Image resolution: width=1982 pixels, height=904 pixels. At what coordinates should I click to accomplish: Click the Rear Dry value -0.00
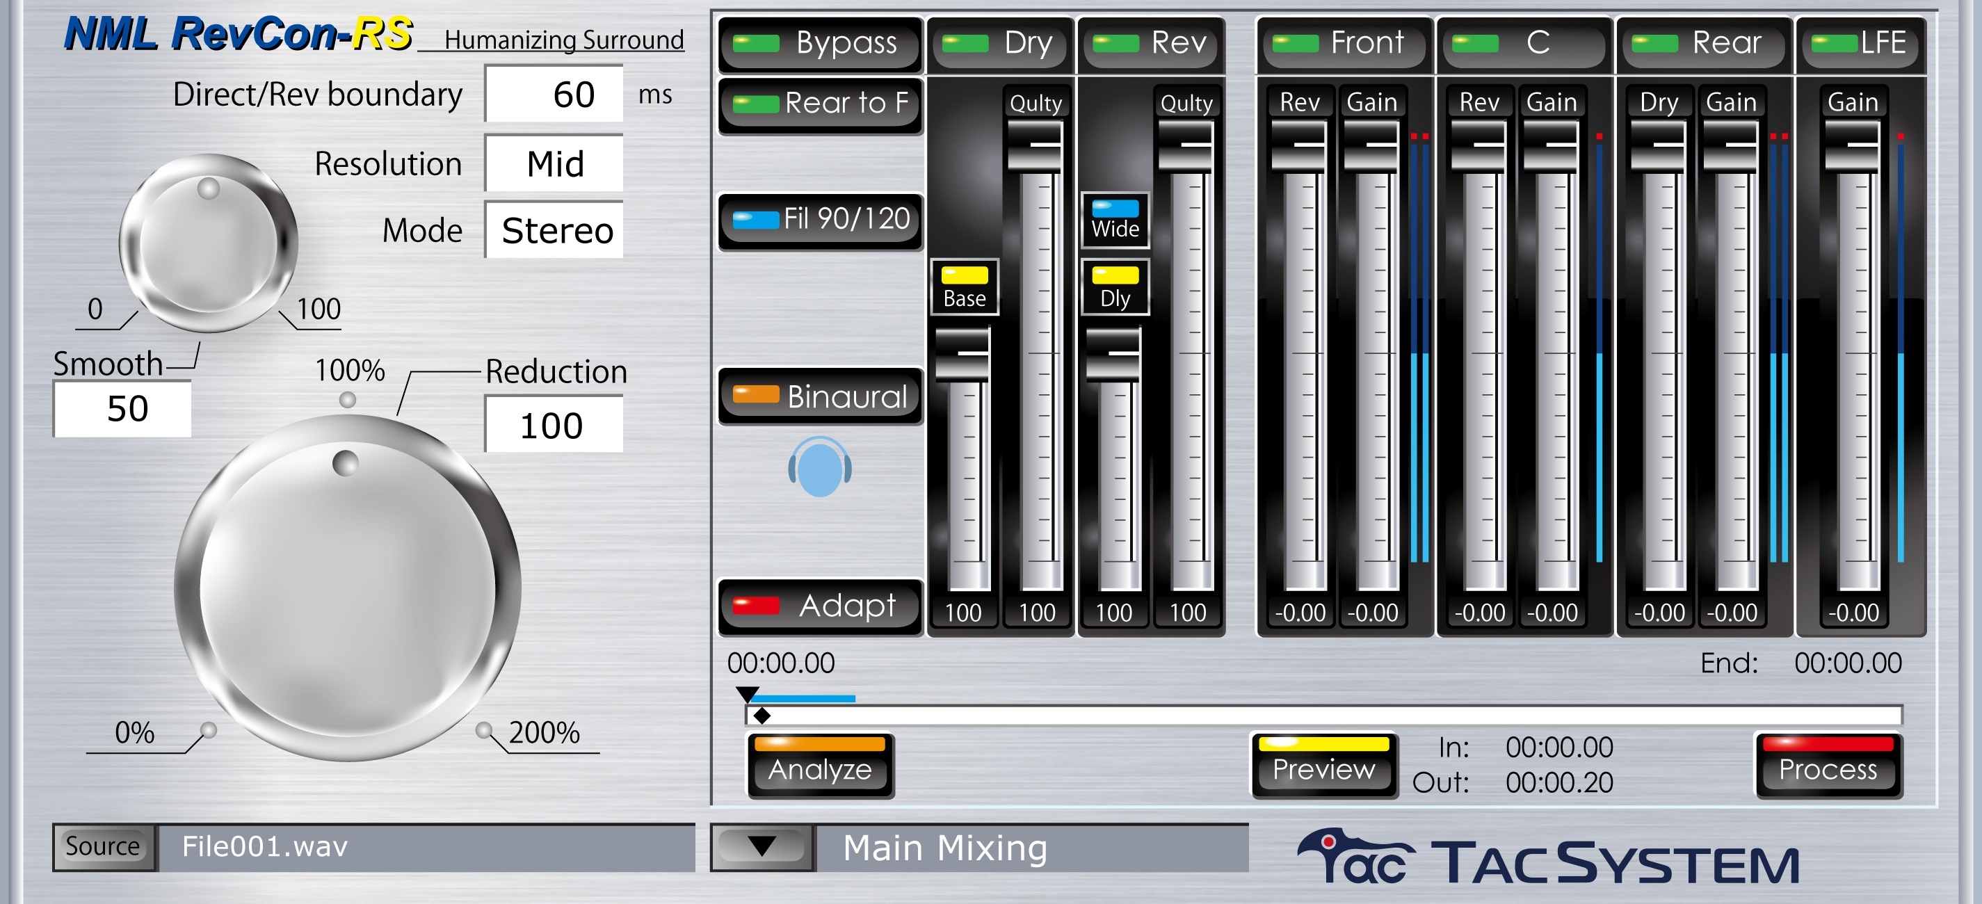click(1659, 613)
